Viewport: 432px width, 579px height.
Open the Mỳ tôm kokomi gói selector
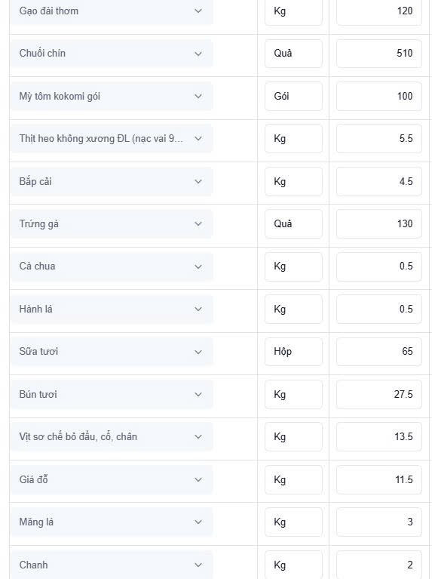tap(111, 97)
